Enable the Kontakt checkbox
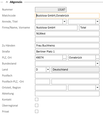The height and width of the screenshot is (118, 103). click(37, 99)
